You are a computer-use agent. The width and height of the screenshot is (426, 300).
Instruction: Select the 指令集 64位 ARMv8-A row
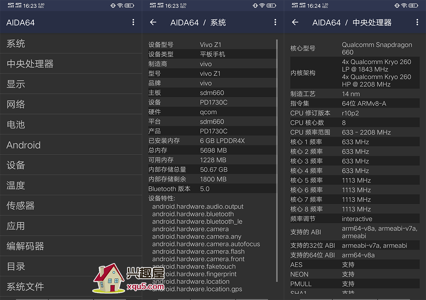(355, 103)
